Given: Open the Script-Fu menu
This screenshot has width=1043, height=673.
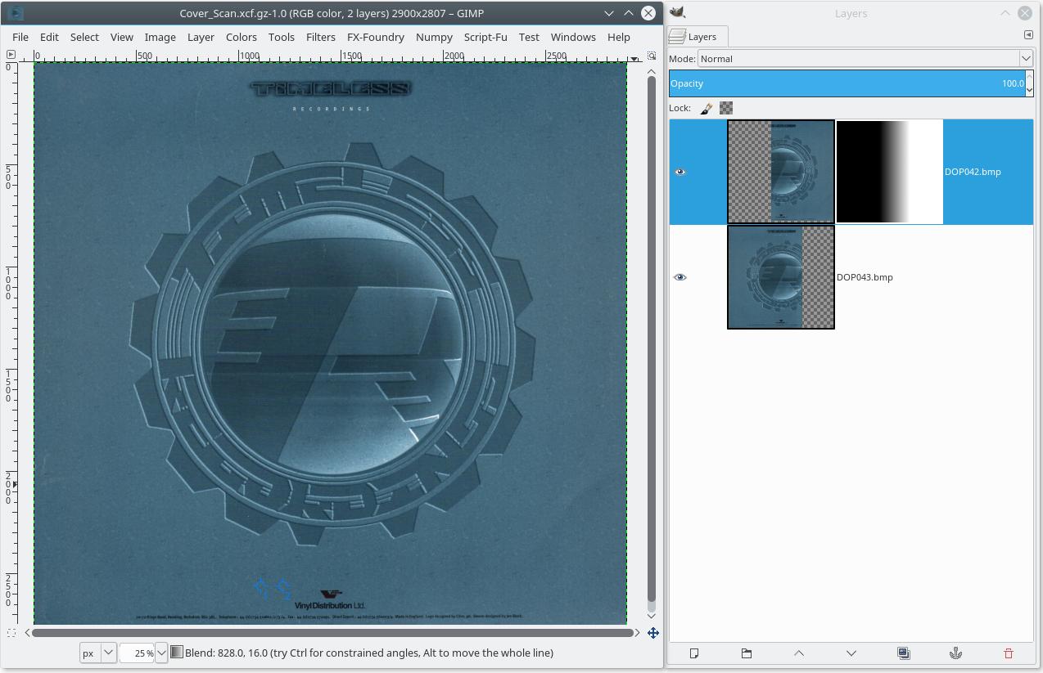Looking at the screenshot, I should pyautogui.click(x=485, y=37).
